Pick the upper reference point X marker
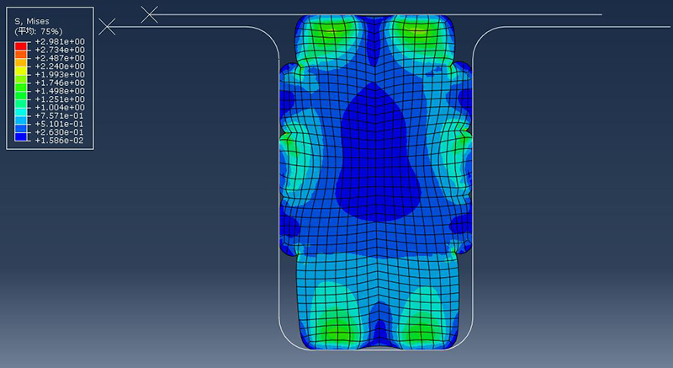Image resolution: width=673 pixels, height=368 pixels. tap(149, 13)
